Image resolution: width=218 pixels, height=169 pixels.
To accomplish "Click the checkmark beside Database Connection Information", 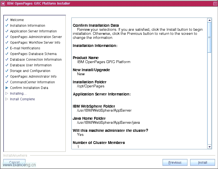I will point(7,59).
